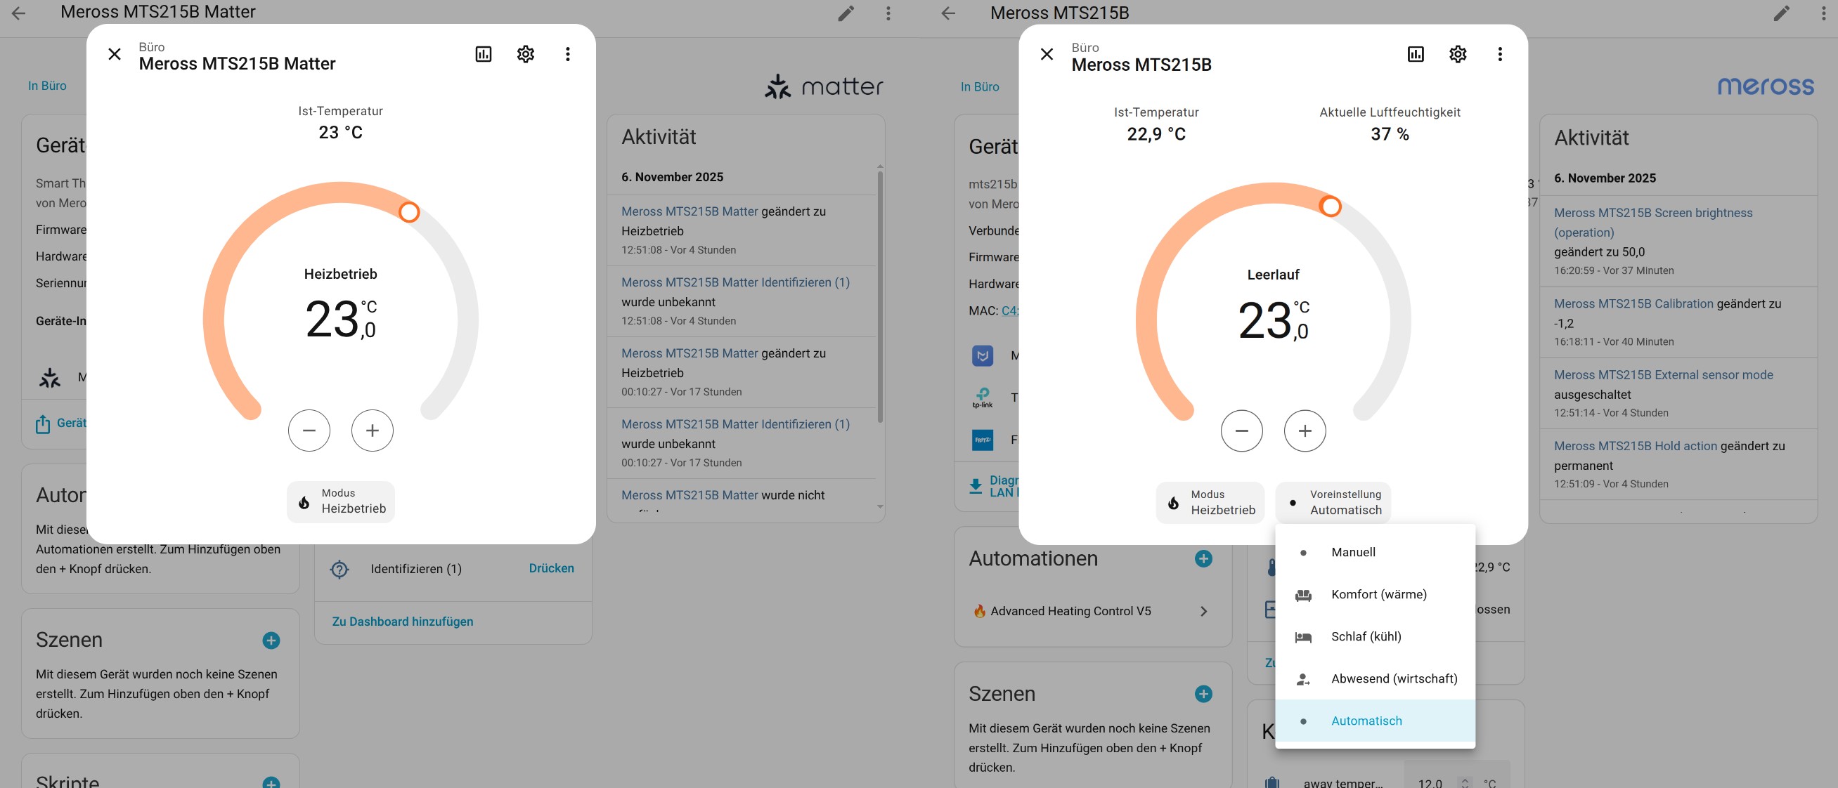1838x788 pixels.
Task: Open Modus dropdown in Matter thermostat dialog
Action: click(340, 501)
